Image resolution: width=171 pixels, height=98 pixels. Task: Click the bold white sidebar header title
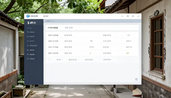(32, 23)
